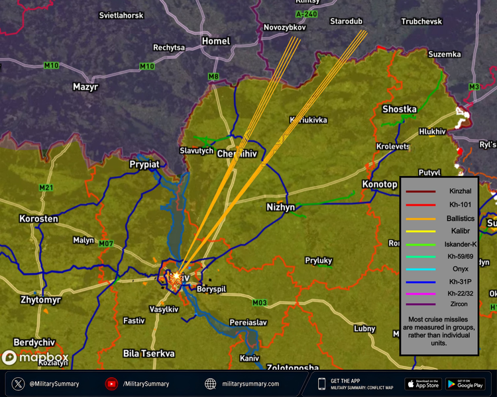Click the Kh-22/32 magenta legend line

click(x=421, y=294)
